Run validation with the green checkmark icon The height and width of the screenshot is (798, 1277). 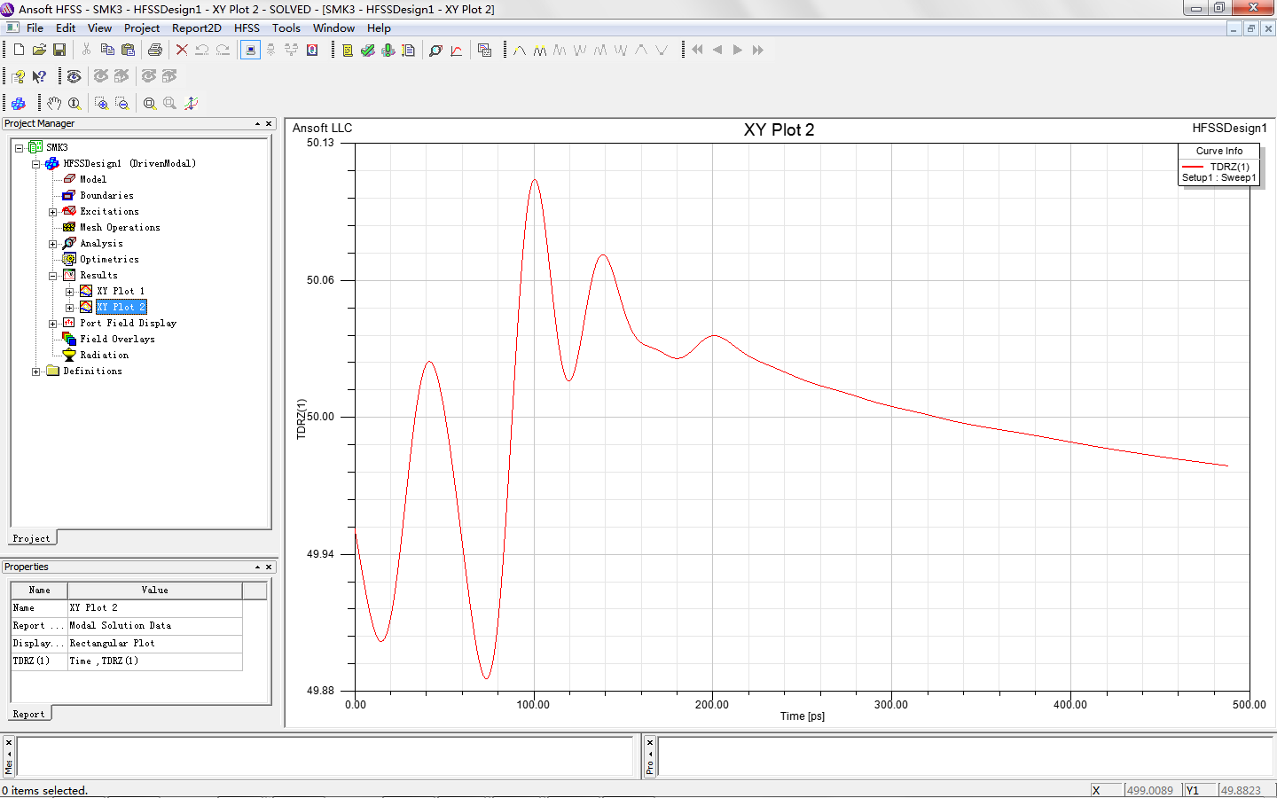368,51
